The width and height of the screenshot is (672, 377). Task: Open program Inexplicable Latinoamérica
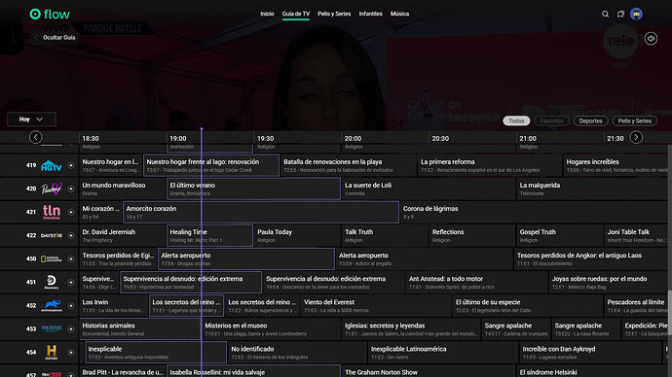443,352
